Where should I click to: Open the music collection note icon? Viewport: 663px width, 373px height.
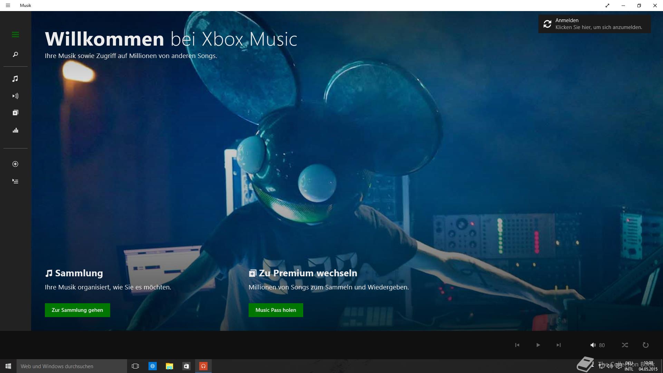tap(15, 79)
